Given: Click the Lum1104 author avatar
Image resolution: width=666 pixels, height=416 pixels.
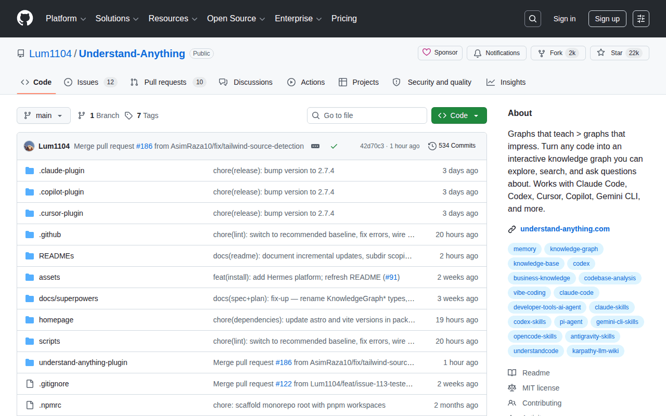Looking at the screenshot, I should 29,146.
